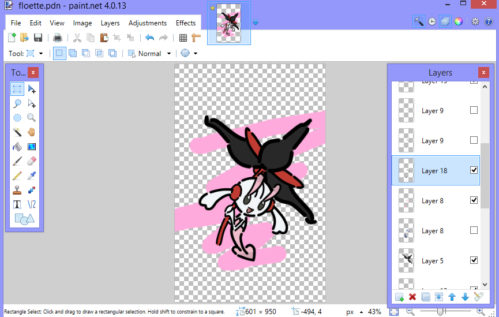Screen dimensions: 499x317
Task: Toggle visibility checkbox for Layer 18
Action: coord(474,170)
